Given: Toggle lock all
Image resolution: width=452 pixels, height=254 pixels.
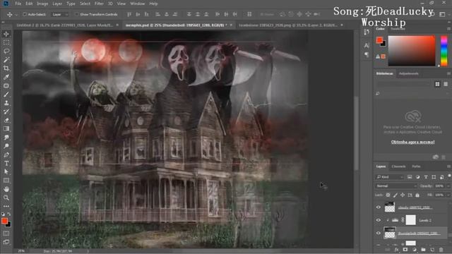Looking at the screenshot, I should (x=417, y=195).
